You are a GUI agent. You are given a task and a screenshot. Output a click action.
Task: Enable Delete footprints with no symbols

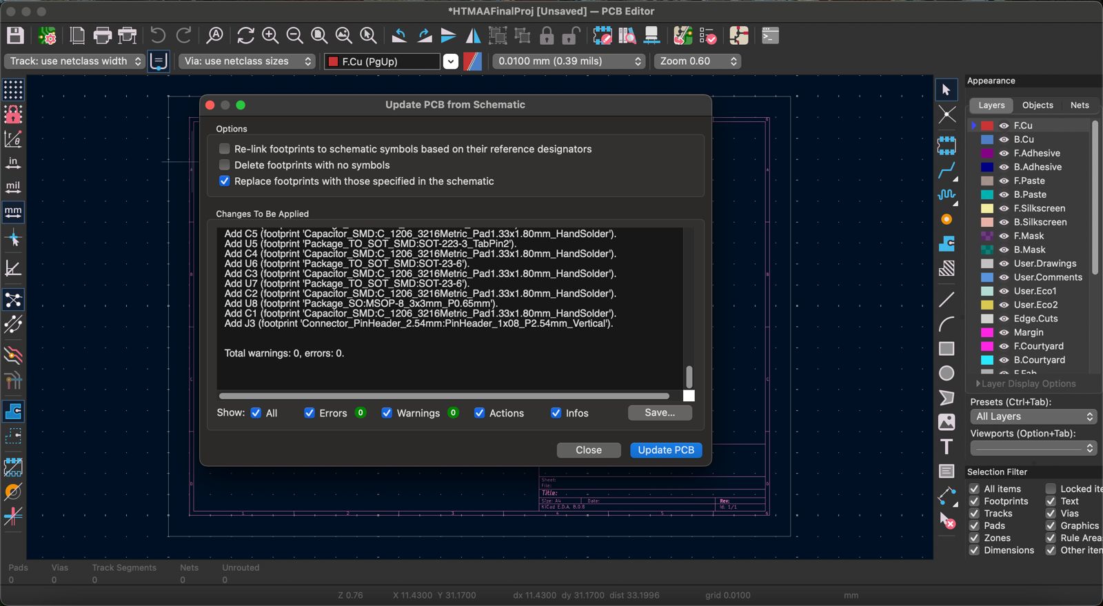coord(224,165)
